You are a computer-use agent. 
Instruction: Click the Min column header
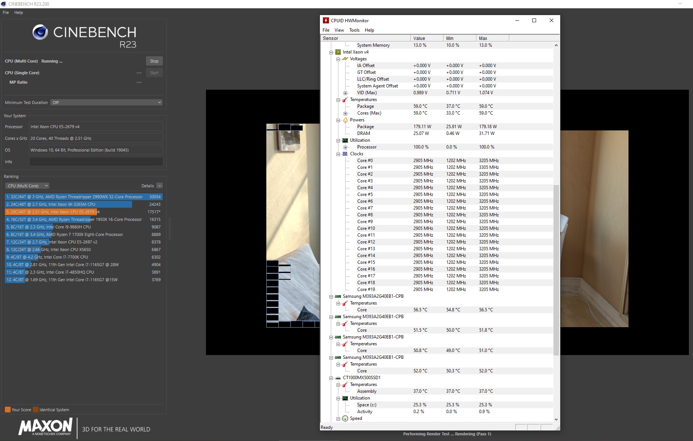coord(460,38)
